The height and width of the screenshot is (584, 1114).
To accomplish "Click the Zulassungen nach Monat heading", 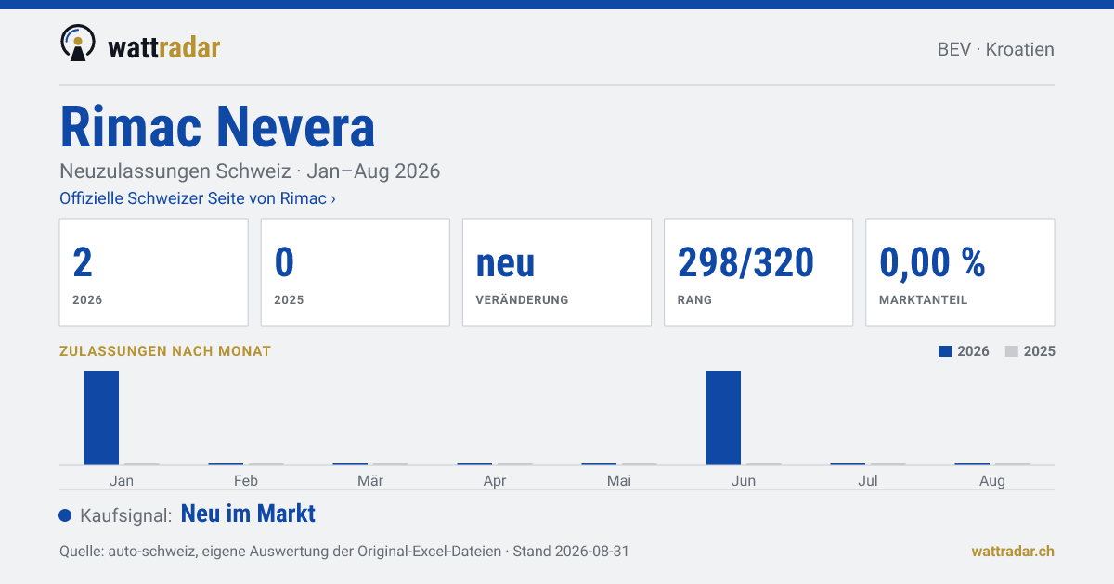I will [x=165, y=351].
